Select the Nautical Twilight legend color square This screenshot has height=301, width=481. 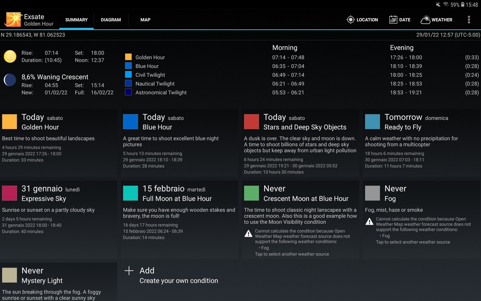click(129, 83)
